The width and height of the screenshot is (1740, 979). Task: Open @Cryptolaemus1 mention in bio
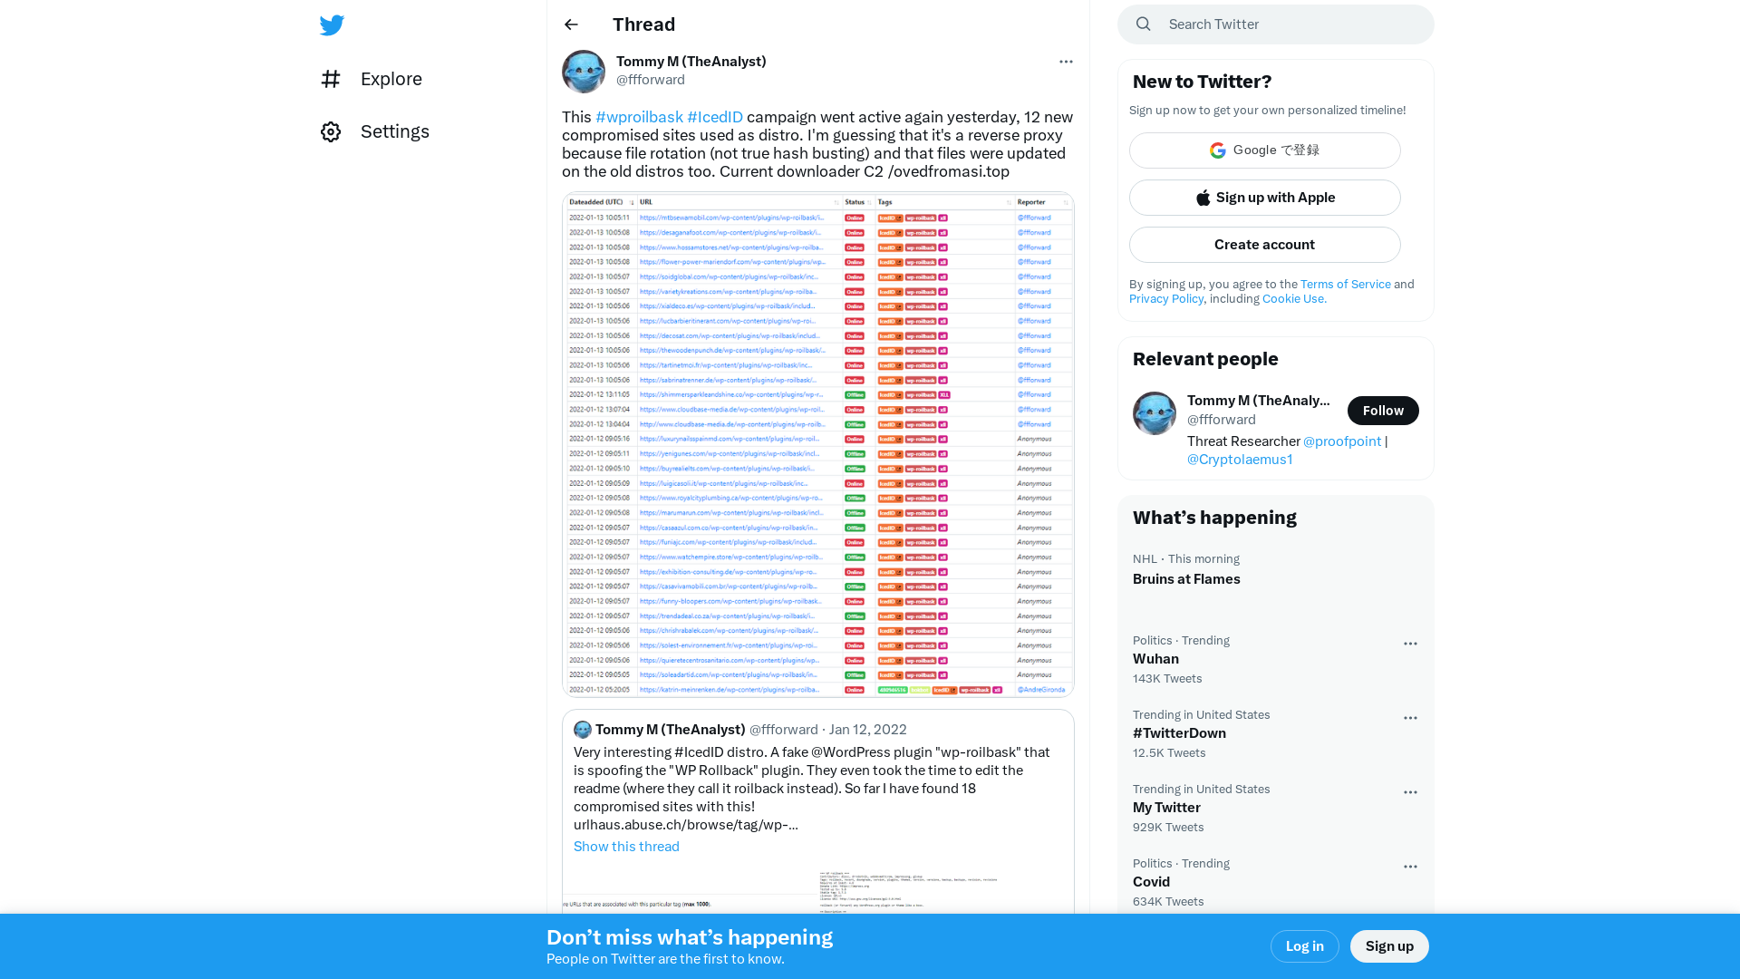[x=1240, y=459]
